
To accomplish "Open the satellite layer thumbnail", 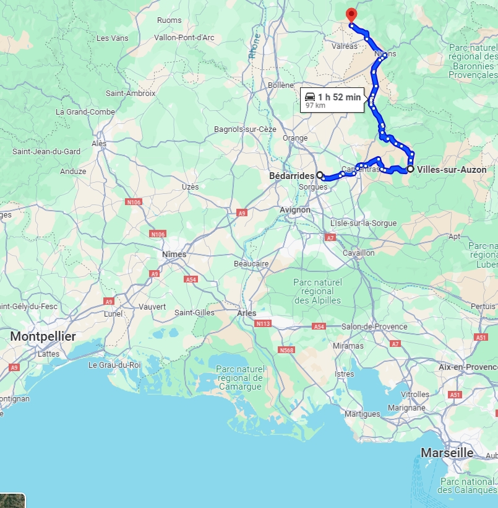I will tap(12, 501).
